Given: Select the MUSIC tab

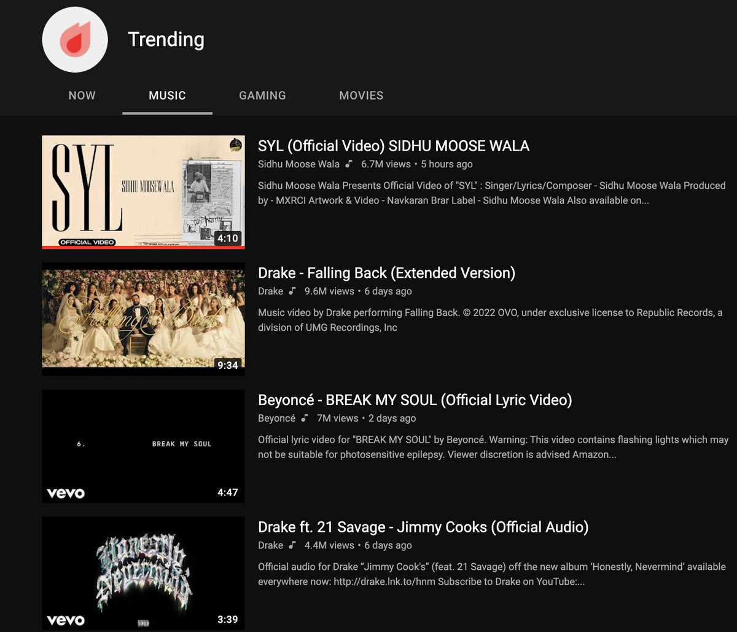Looking at the screenshot, I should [167, 95].
